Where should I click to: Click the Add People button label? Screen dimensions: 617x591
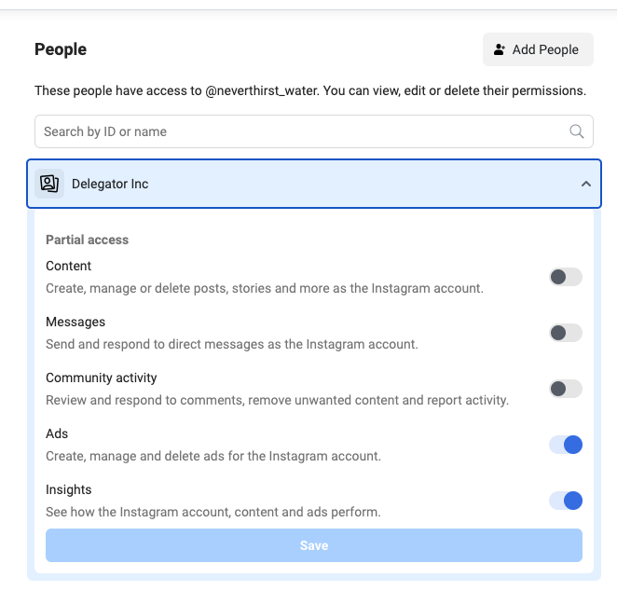coord(545,49)
